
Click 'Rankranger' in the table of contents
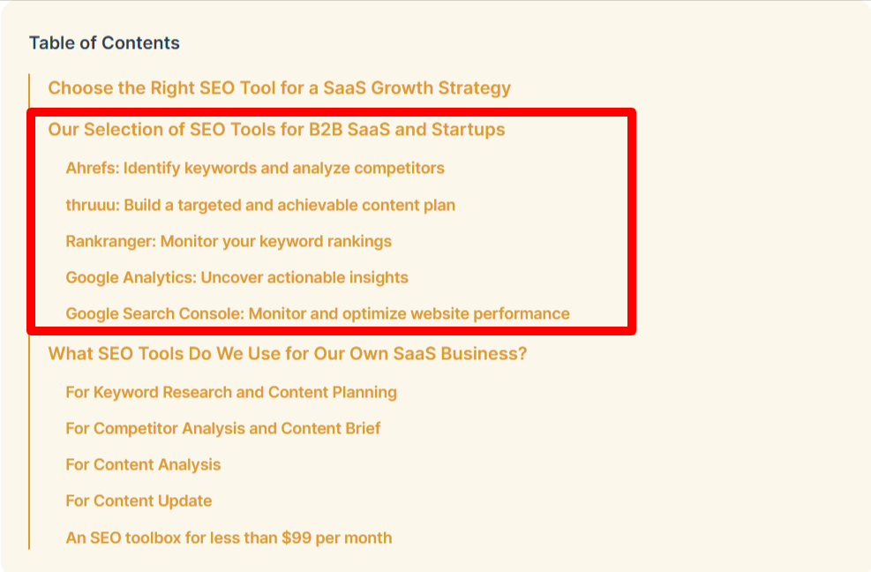click(x=110, y=241)
